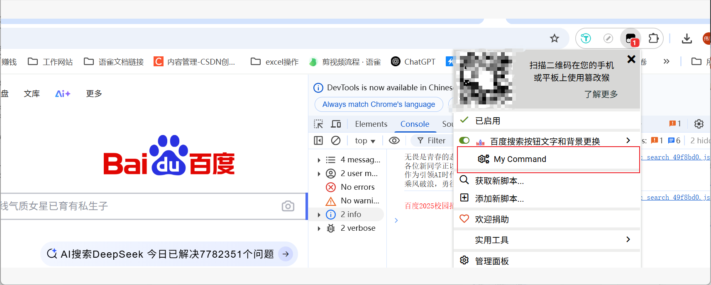Clear the console with the circle-slash icon

tap(336, 140)
